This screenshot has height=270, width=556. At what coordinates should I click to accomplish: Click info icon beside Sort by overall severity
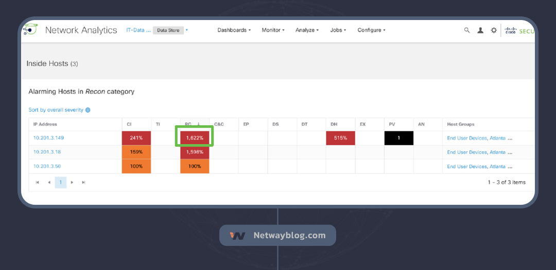click(88, 110)
